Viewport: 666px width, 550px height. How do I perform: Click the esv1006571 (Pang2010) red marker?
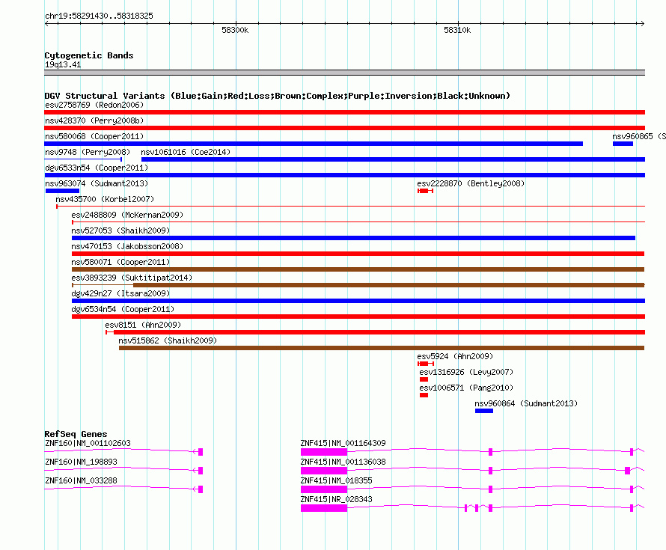tap(424, 395)
